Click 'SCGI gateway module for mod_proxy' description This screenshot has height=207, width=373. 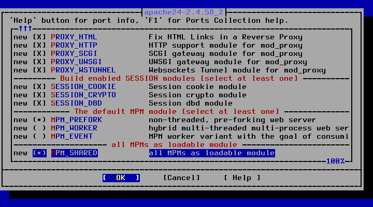click(x=225, y=54)
